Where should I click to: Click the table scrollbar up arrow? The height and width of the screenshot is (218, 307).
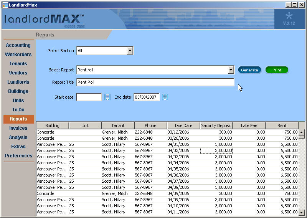[x=302, y=132]
